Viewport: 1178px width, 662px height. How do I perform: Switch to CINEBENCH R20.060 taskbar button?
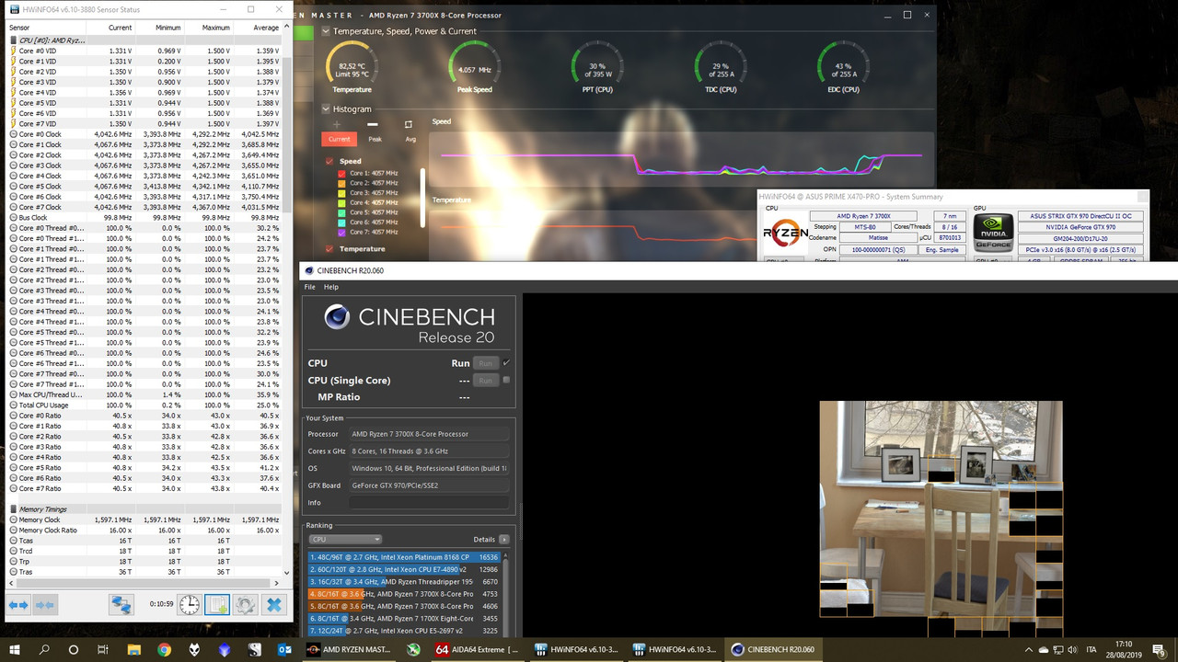tap(772, 649)
